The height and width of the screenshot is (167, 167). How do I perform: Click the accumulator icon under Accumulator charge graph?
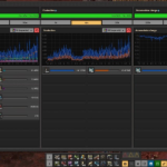138,70
